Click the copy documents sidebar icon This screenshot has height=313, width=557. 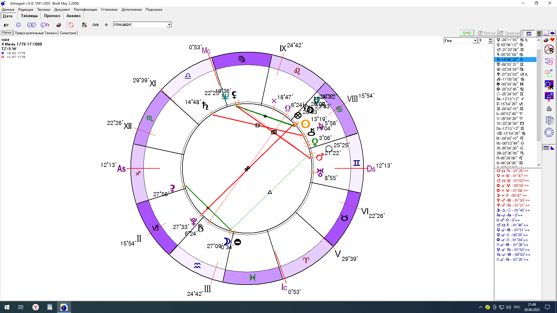(549, 121)
